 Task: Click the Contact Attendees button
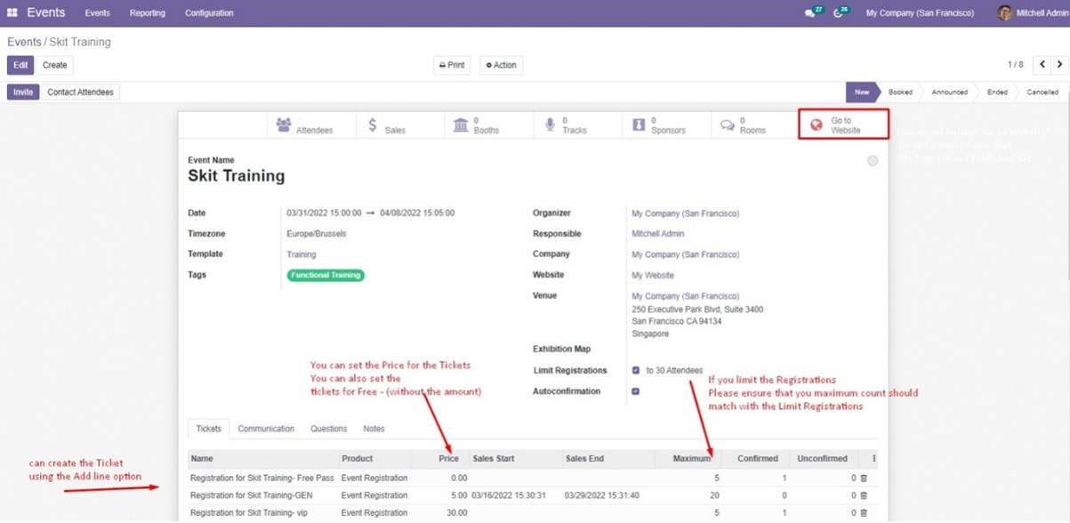[x=80, y=93]
